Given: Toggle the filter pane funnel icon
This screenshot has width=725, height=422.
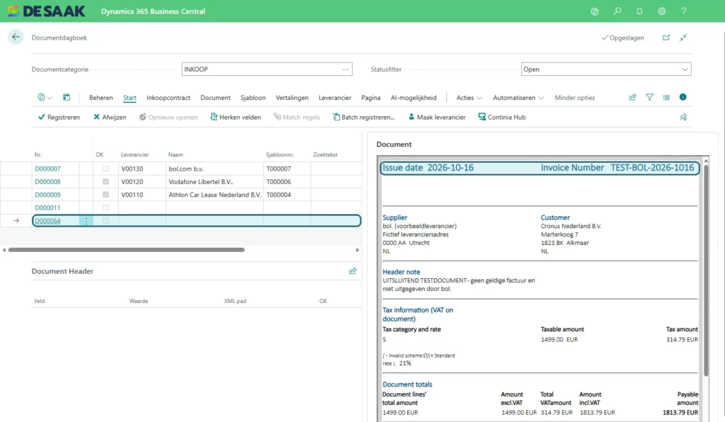Looking at the screenshot, I should tap(650, 97).
